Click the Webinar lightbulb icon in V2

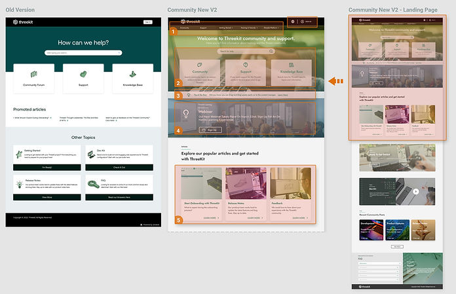(186, 113)
